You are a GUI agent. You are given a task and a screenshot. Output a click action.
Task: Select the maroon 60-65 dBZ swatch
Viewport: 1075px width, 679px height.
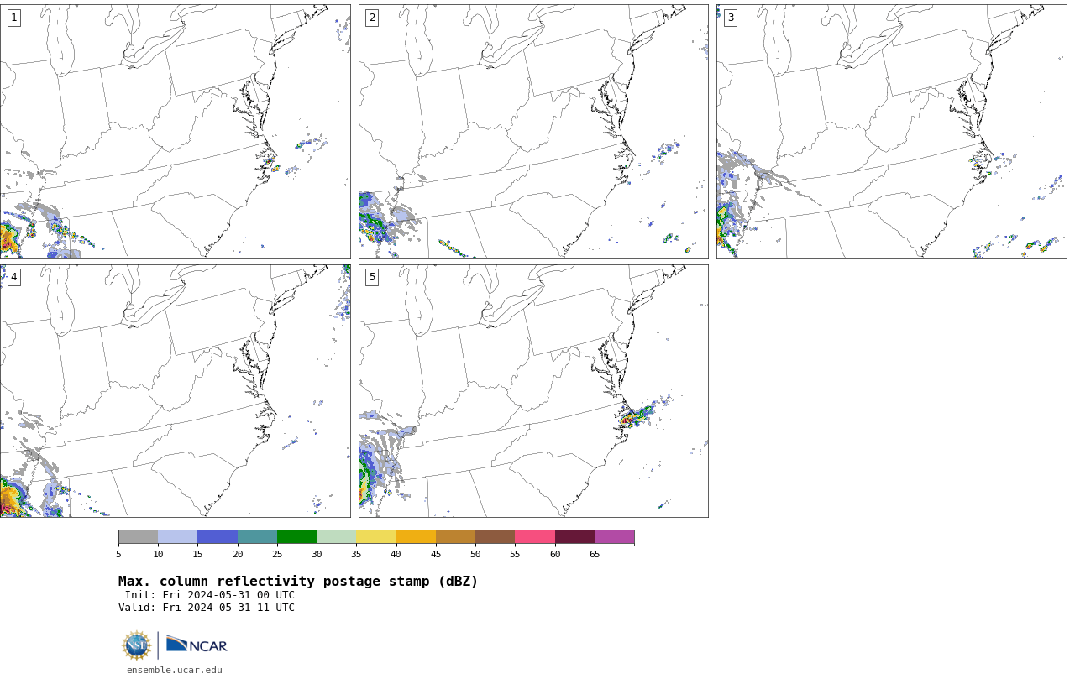click(574, 537)
